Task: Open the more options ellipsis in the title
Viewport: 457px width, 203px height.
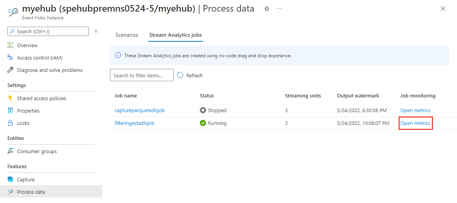Action: tap(279, 9)
